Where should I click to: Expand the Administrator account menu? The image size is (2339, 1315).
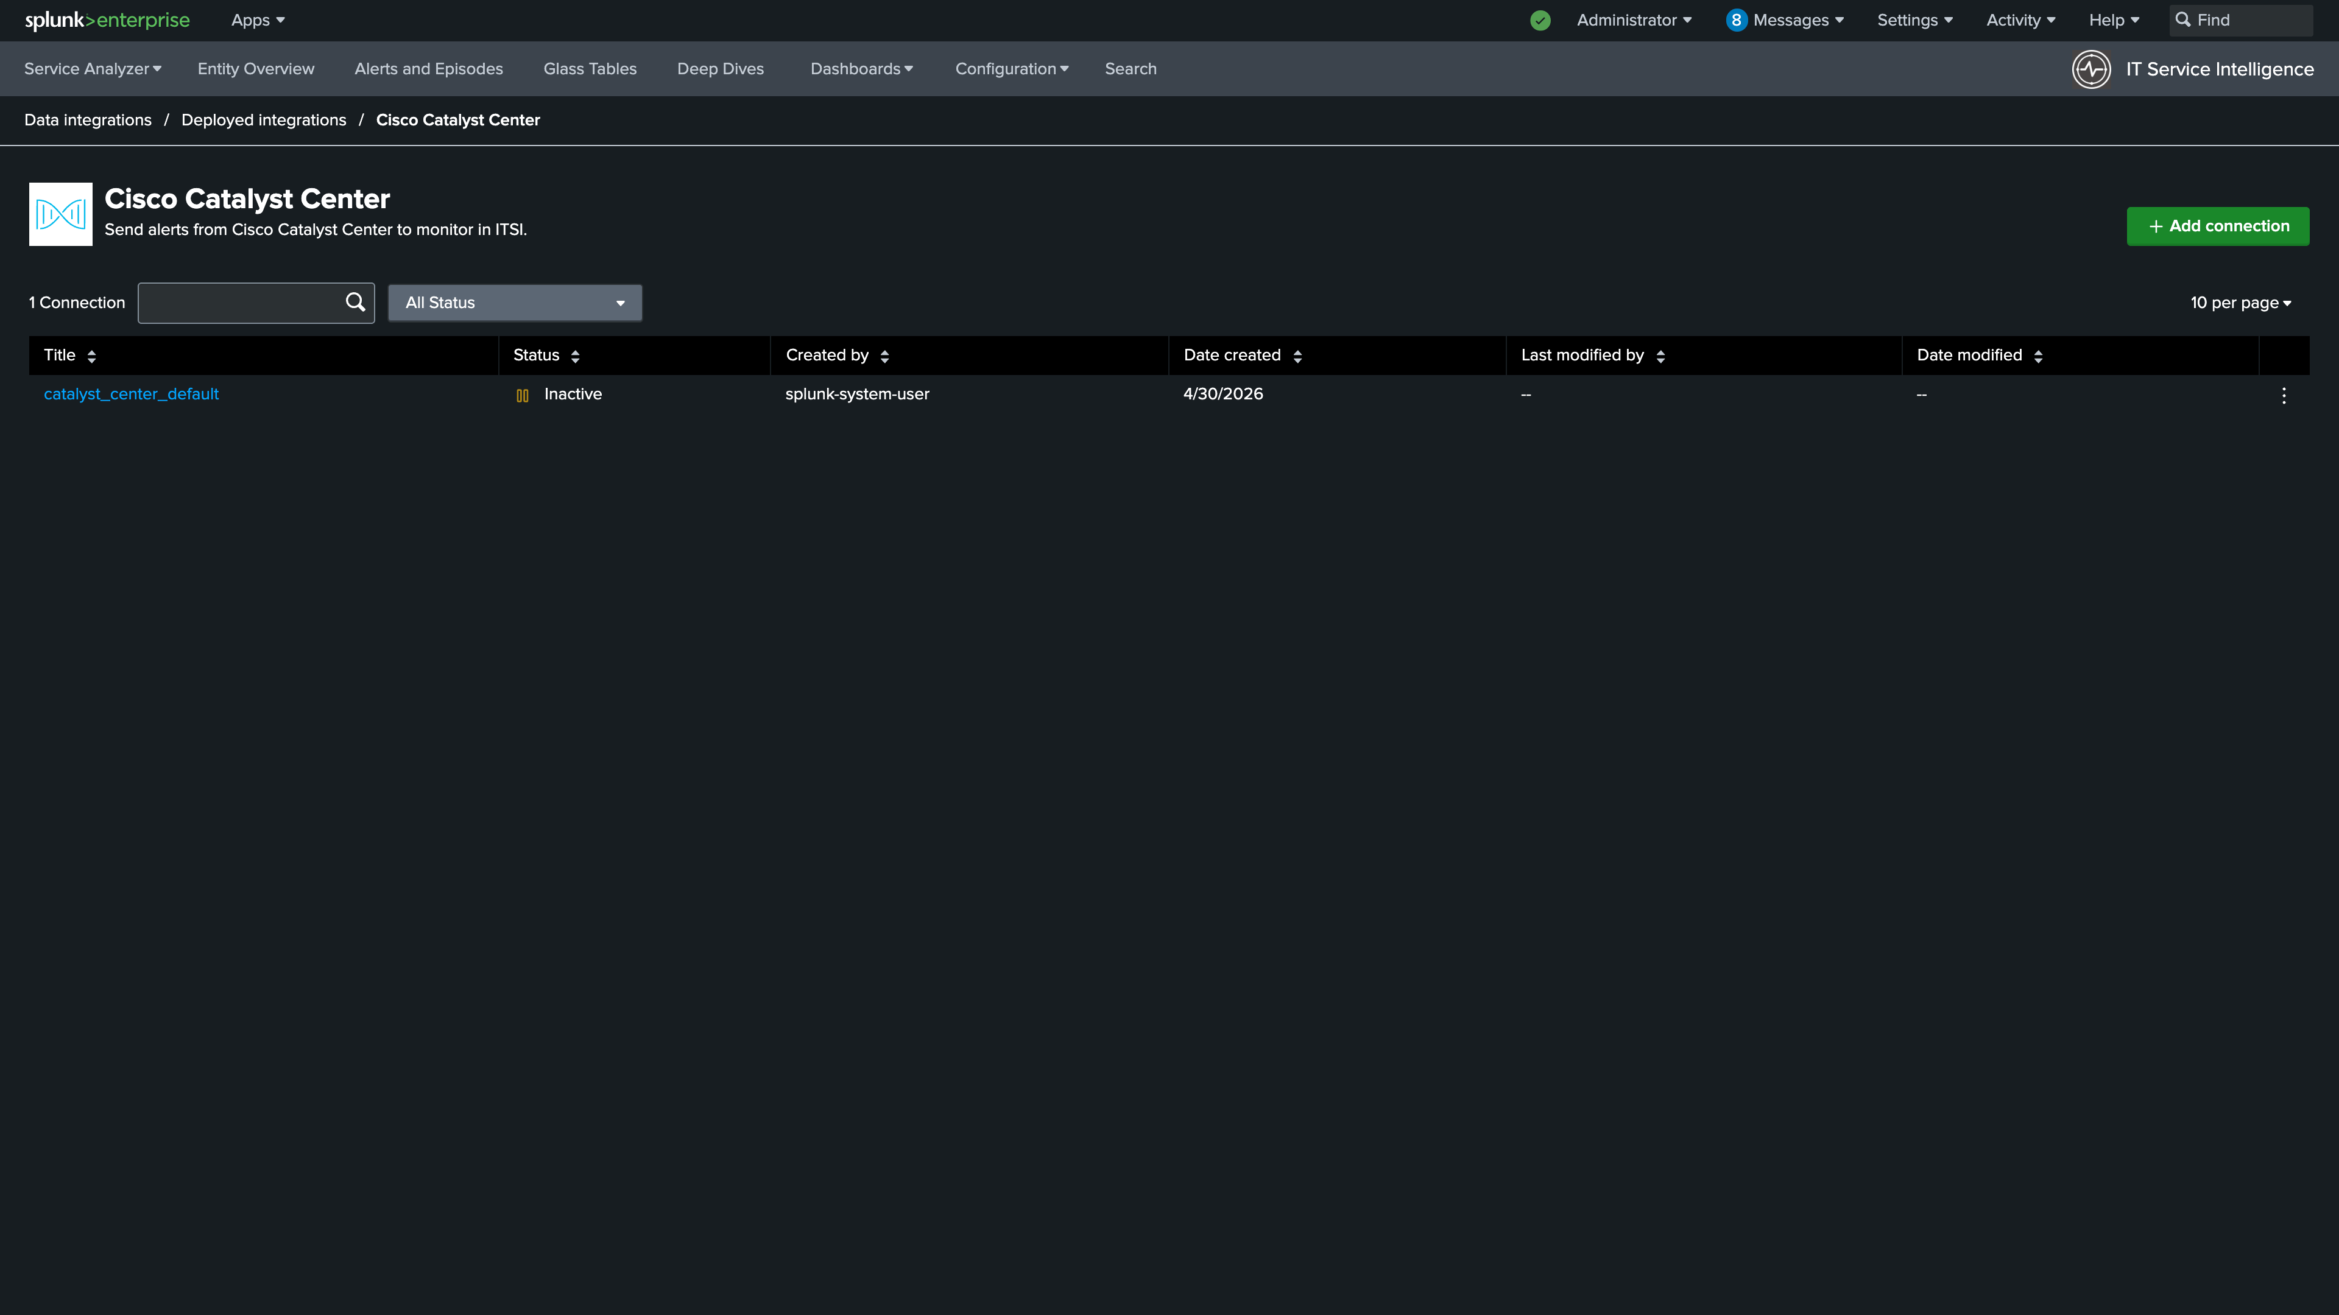[1634, 20]
